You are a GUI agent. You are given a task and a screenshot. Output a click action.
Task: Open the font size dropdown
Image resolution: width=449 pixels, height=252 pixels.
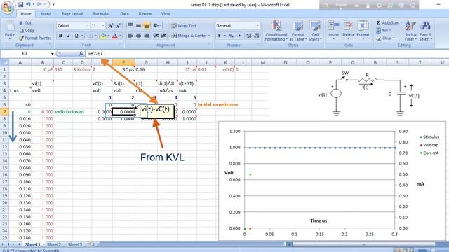103,26
